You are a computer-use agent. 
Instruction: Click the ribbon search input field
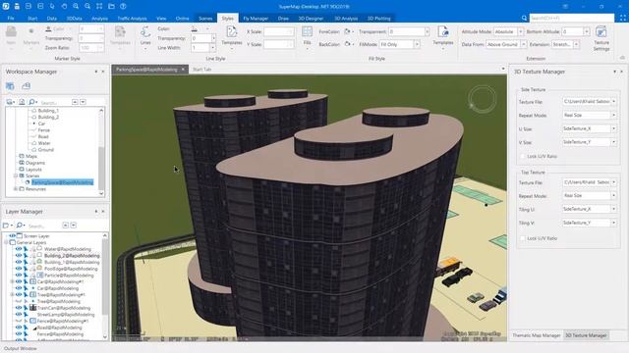pos(572,18)
